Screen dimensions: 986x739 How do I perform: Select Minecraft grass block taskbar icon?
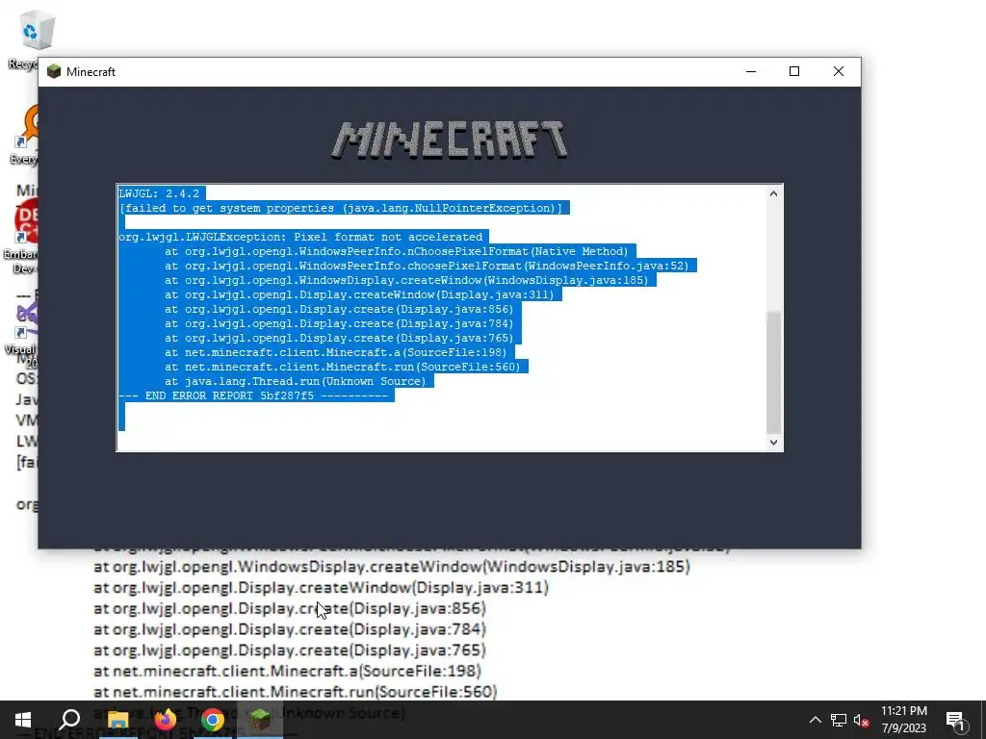point(260,720)
